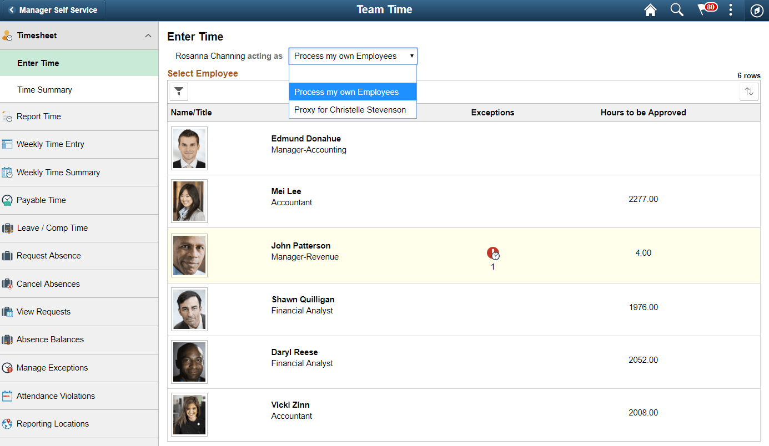The width and height of the screenshot is (769, 446).
Task: Open notifications showing 80 alerts
Action: point(706,10)
